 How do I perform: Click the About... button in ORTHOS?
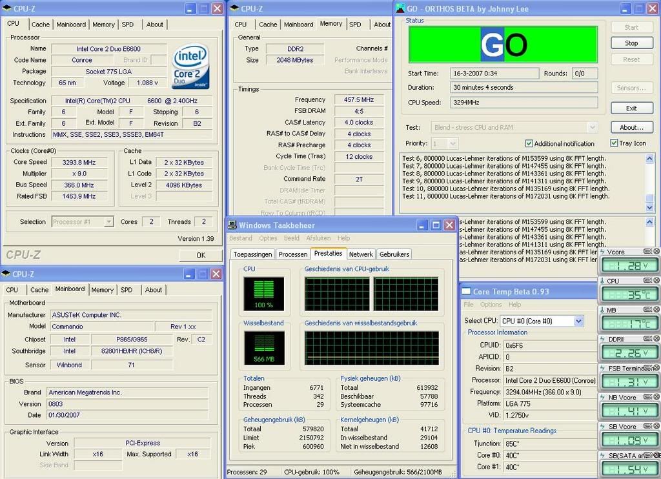click(631, 127)
